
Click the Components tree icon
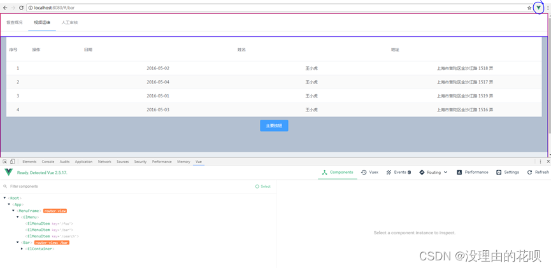pyautogui.click(x=324, y=173)
